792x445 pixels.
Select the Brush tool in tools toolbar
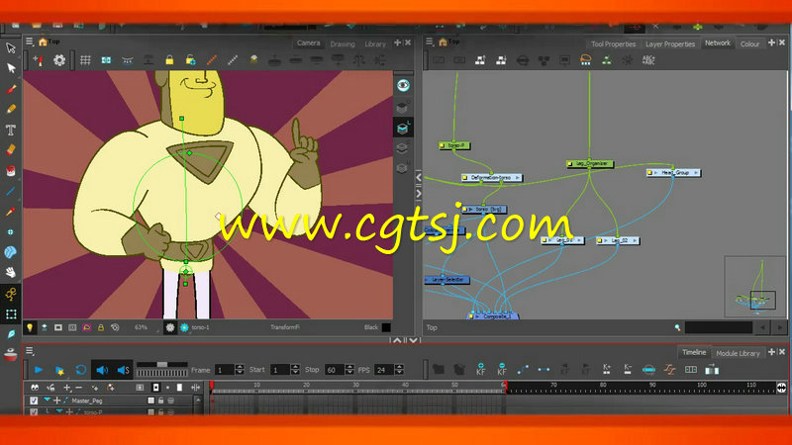click(11, 89)
